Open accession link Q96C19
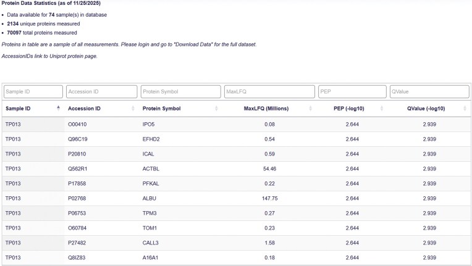472x266 pixels. 78,139
